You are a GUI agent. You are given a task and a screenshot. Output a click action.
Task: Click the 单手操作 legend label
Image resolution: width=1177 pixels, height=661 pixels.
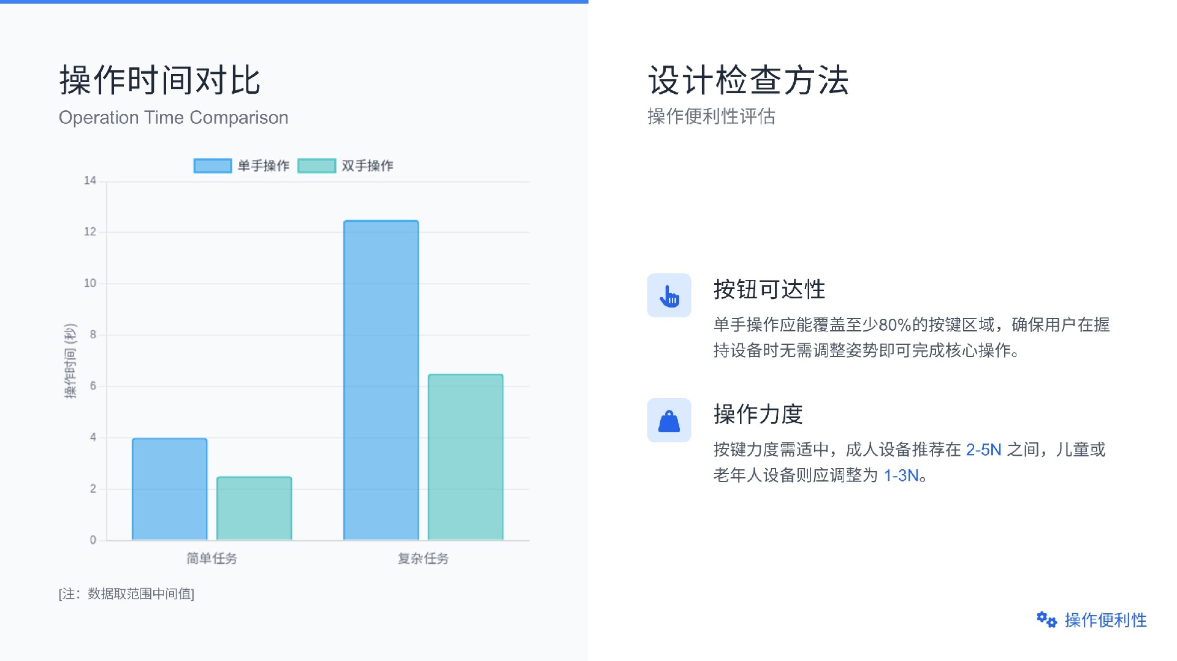click(x=264, y=166)
